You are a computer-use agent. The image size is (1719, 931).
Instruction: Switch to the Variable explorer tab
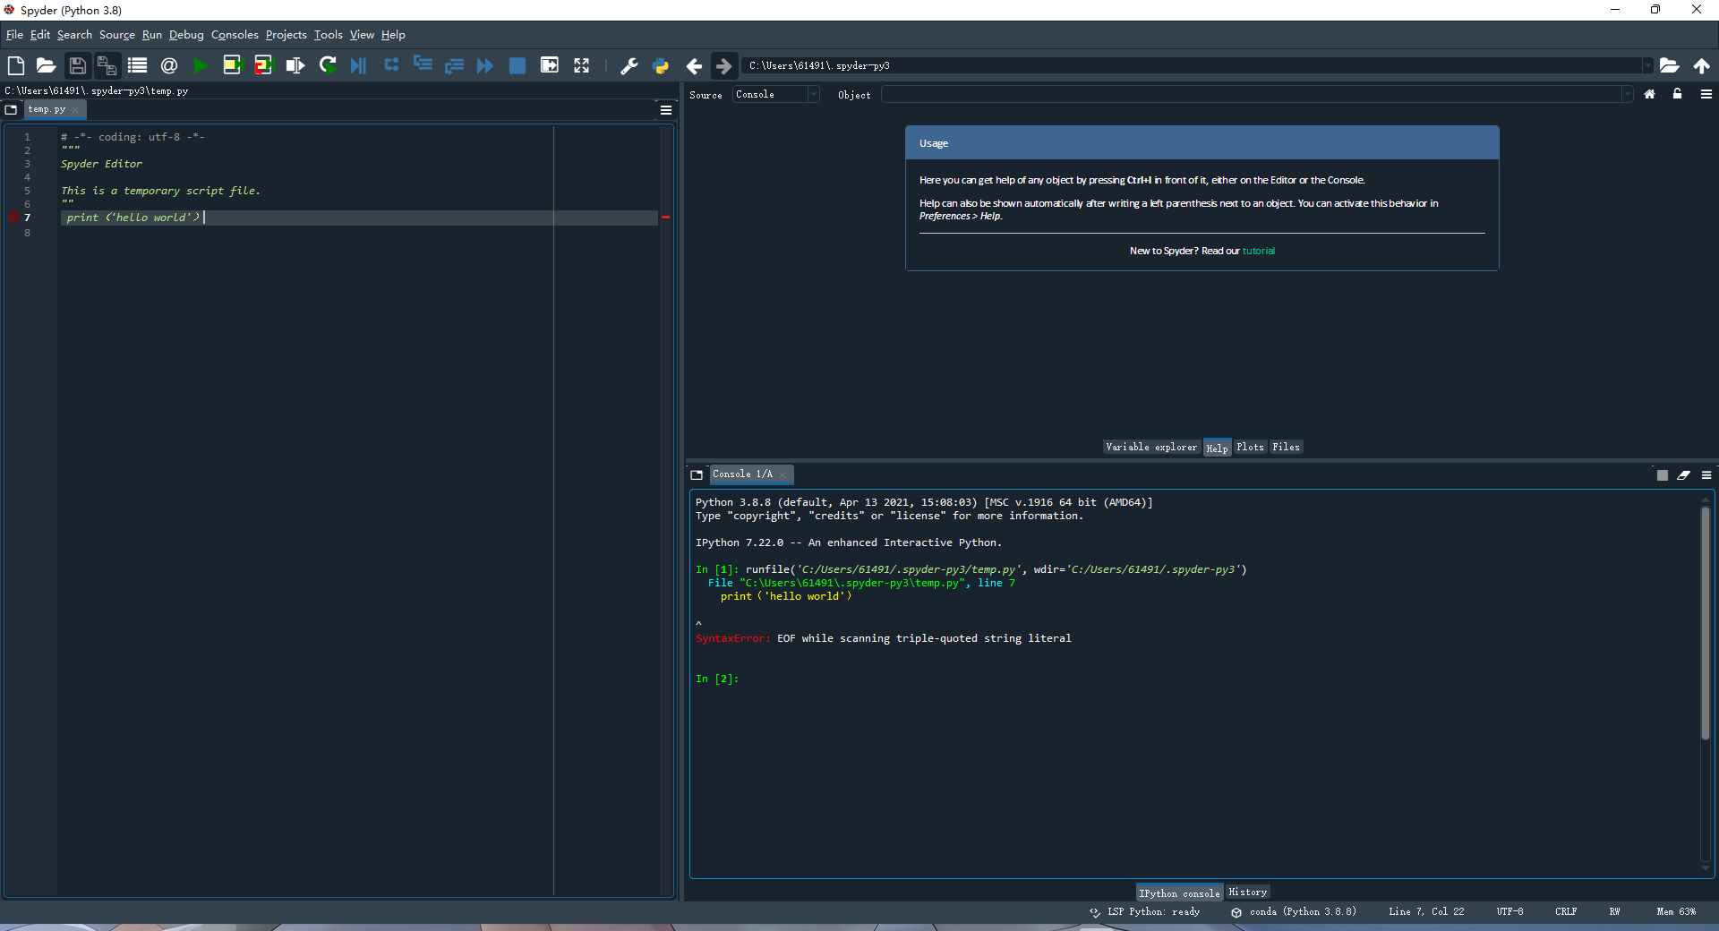pyautogui.click(x=1150, y=447)
